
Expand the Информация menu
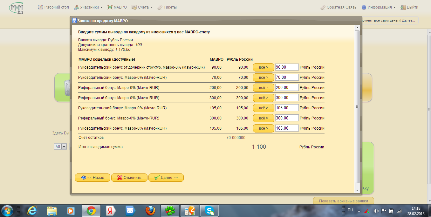[x=379, y=7]
